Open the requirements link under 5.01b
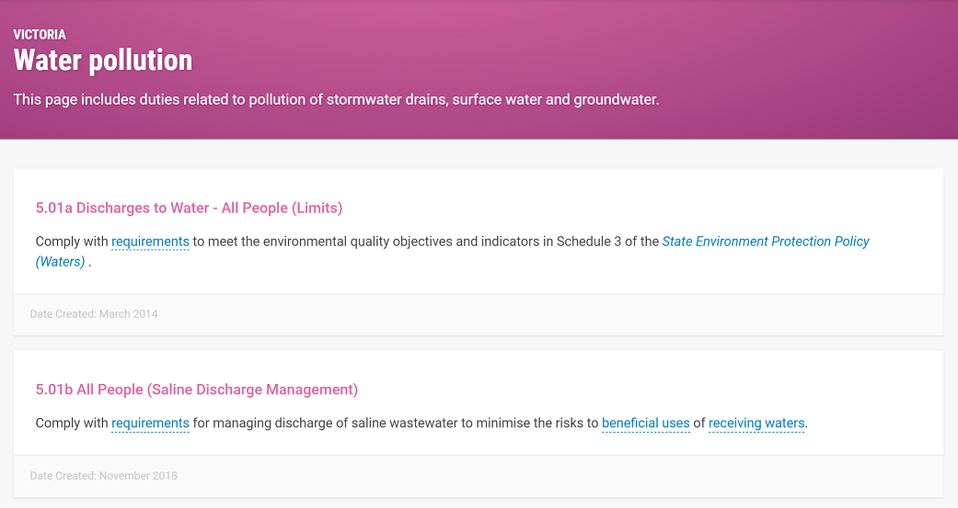Image resolution: width=958 pixels, height=508 pixels. coord(150,423)
